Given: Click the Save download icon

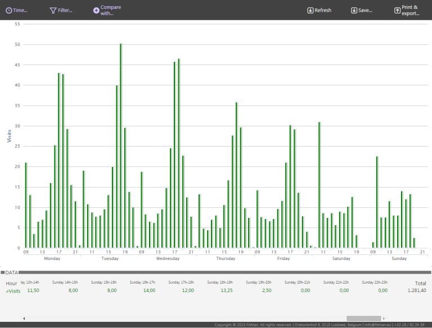Looking at the screenshot, I should click(354, 11).
